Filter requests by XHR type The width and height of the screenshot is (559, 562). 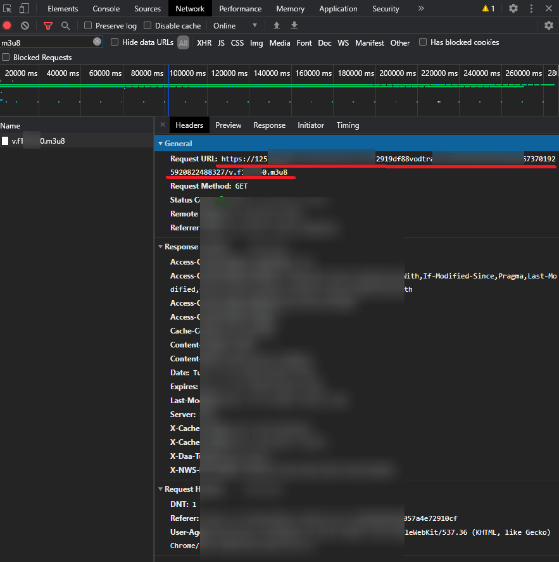tap(204, 43)
